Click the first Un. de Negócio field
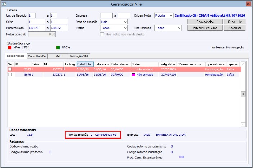 pos(32,15)
